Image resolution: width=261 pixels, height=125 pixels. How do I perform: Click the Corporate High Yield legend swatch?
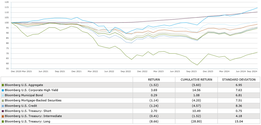[3, 90]
